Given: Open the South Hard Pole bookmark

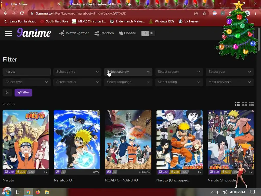Looking at the screenshot, I should [55, 21].
